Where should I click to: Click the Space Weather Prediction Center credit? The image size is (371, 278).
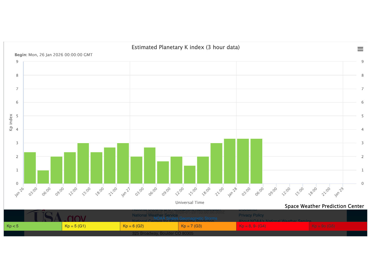[x=324, y=206]
